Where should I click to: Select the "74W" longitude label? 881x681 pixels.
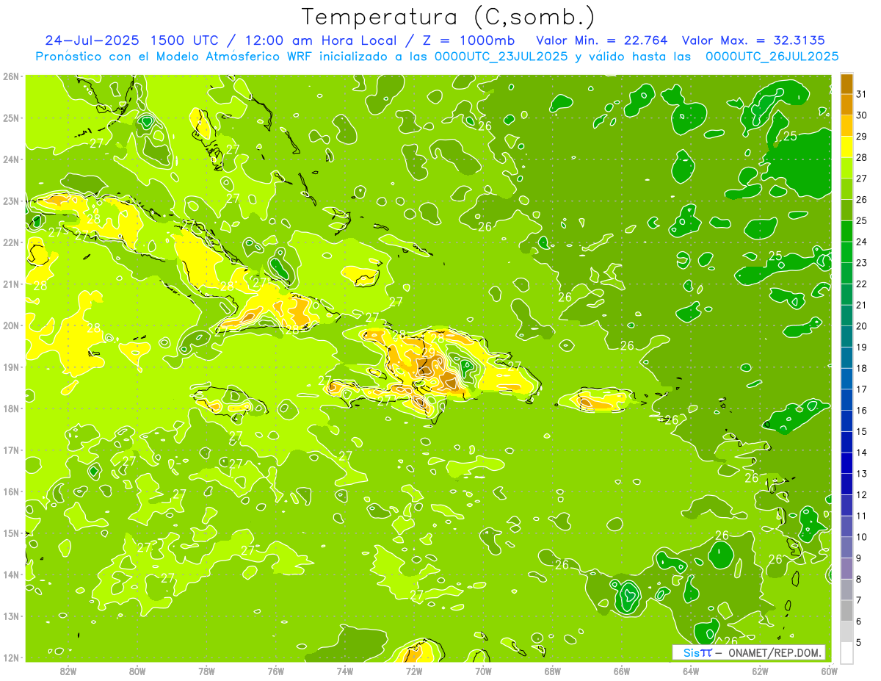[x=345, y=671]
